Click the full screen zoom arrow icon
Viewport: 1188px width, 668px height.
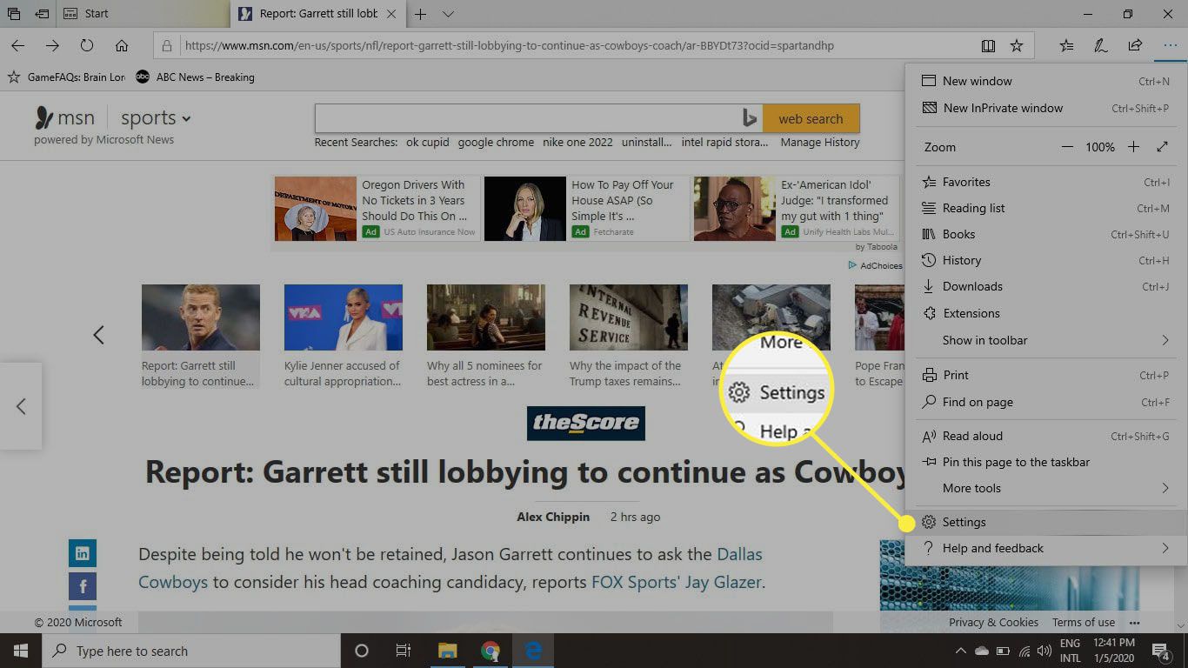pos(1163,147)
